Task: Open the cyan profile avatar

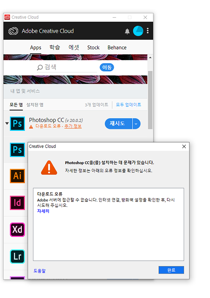Action: (138, 31)
